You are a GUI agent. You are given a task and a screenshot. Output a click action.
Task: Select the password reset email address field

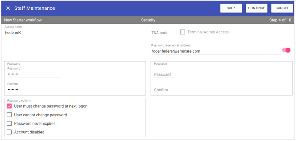[x=216, y=51]
